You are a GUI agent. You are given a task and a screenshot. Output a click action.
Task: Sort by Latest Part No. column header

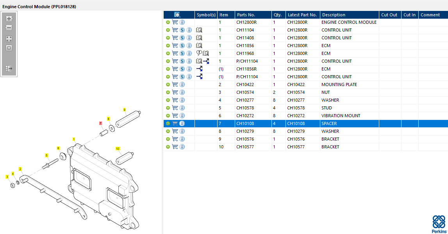(x=303, y=15)
